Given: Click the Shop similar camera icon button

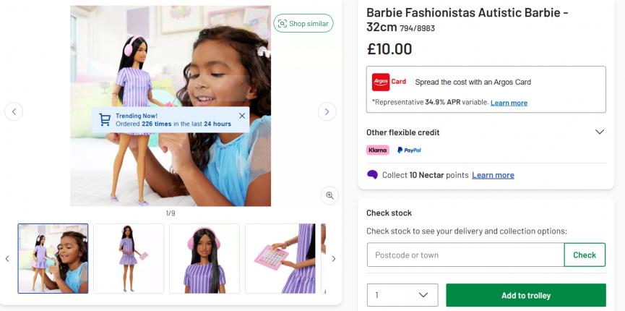Looking at the screenshot, I should click(x=303, y=24).
